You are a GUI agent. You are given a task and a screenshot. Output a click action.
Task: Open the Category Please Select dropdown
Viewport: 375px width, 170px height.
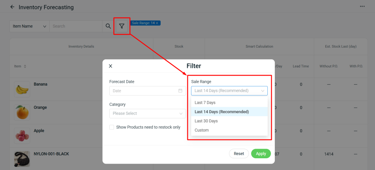coord(147,113)
